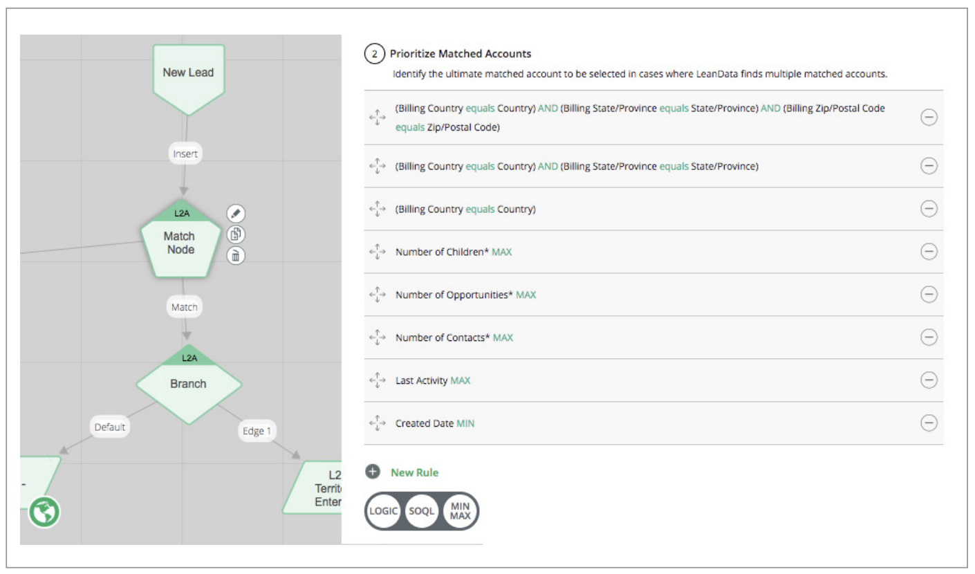Click the plus icon beside New Rule
The width and height of the screenshot is (975, 574).
point(372,472)
